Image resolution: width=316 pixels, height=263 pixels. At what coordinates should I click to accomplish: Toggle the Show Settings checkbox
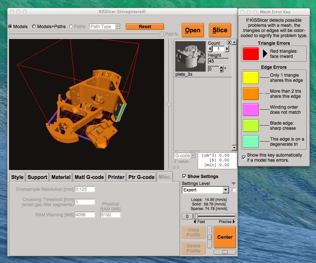[184, 176]
